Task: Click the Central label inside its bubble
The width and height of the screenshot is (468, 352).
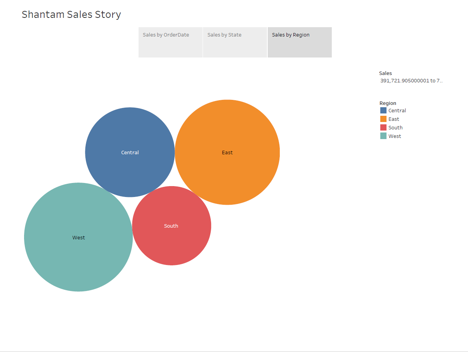Action: pyautogui.click(x=130, y=152)
